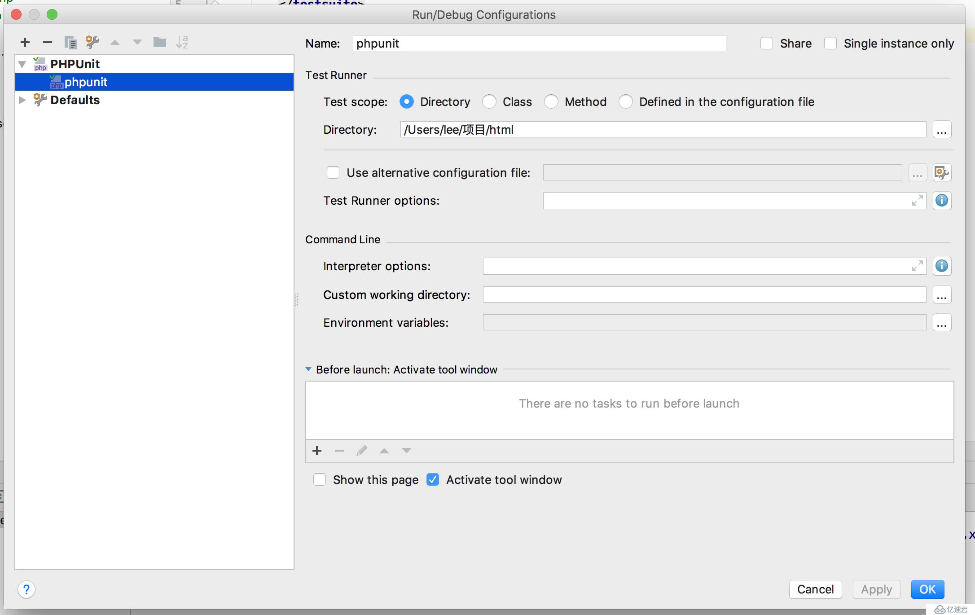Viewport: 975px width, 615px height.
Task: Create a new folder for configurations
Action: point(160,42)
